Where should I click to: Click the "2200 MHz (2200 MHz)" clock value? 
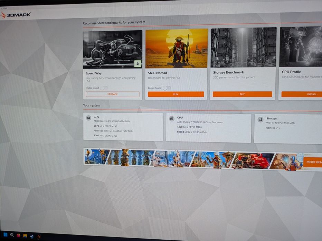pyautogui.click(x=105, y=136)
